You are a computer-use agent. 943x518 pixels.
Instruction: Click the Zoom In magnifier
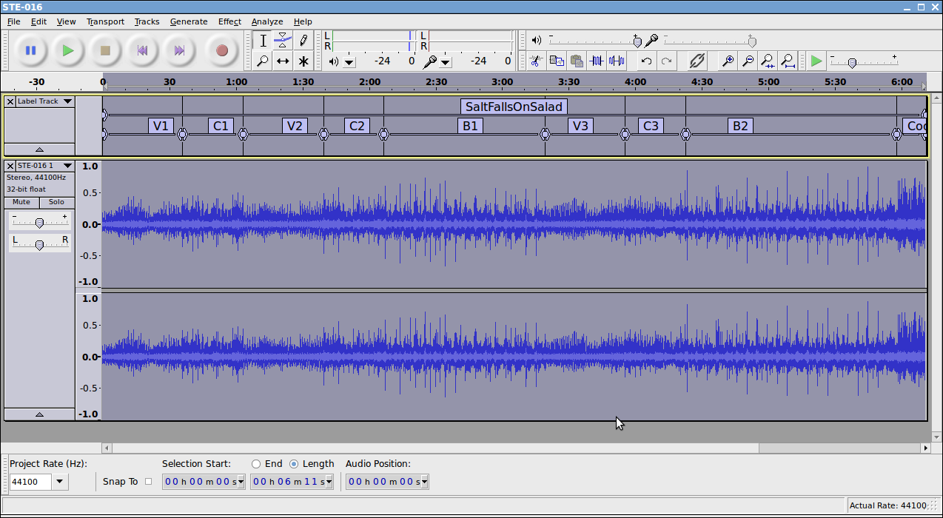pyautogui.click(x=728, y=61)
